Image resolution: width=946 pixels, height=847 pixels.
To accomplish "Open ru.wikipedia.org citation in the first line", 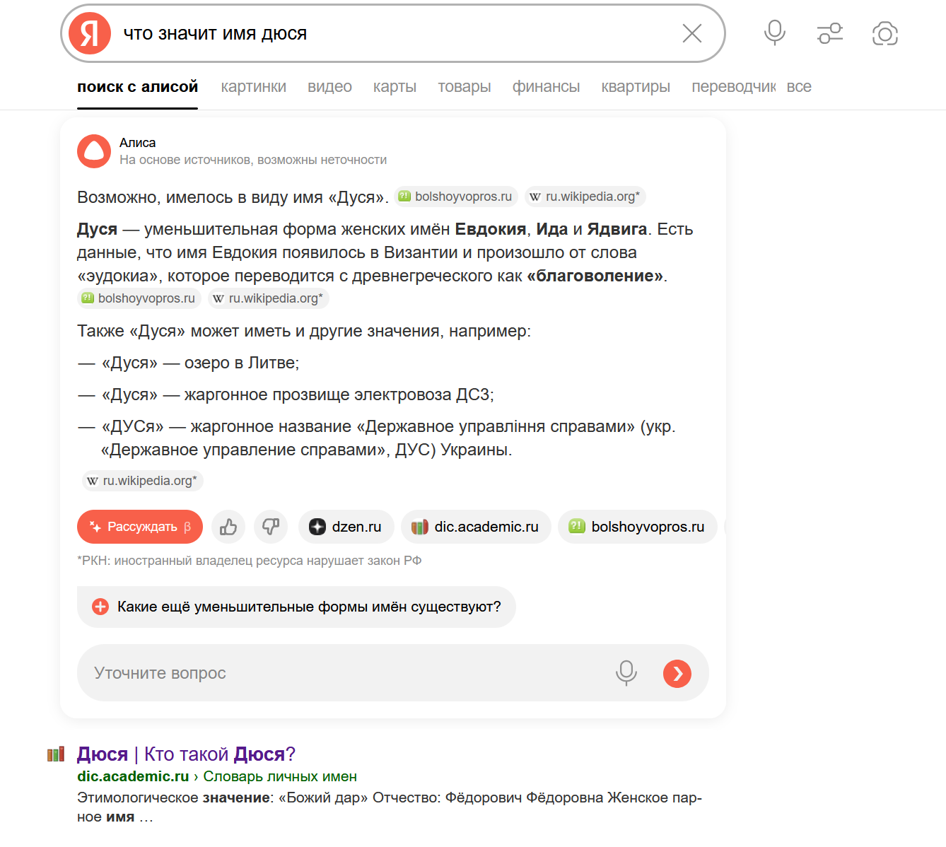I will tap(585, 197).
